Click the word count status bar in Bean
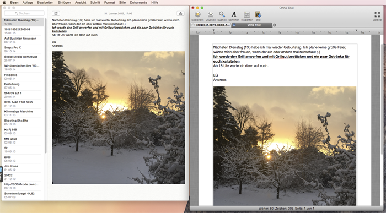This screenshot has height=213, width=386. 286,209
